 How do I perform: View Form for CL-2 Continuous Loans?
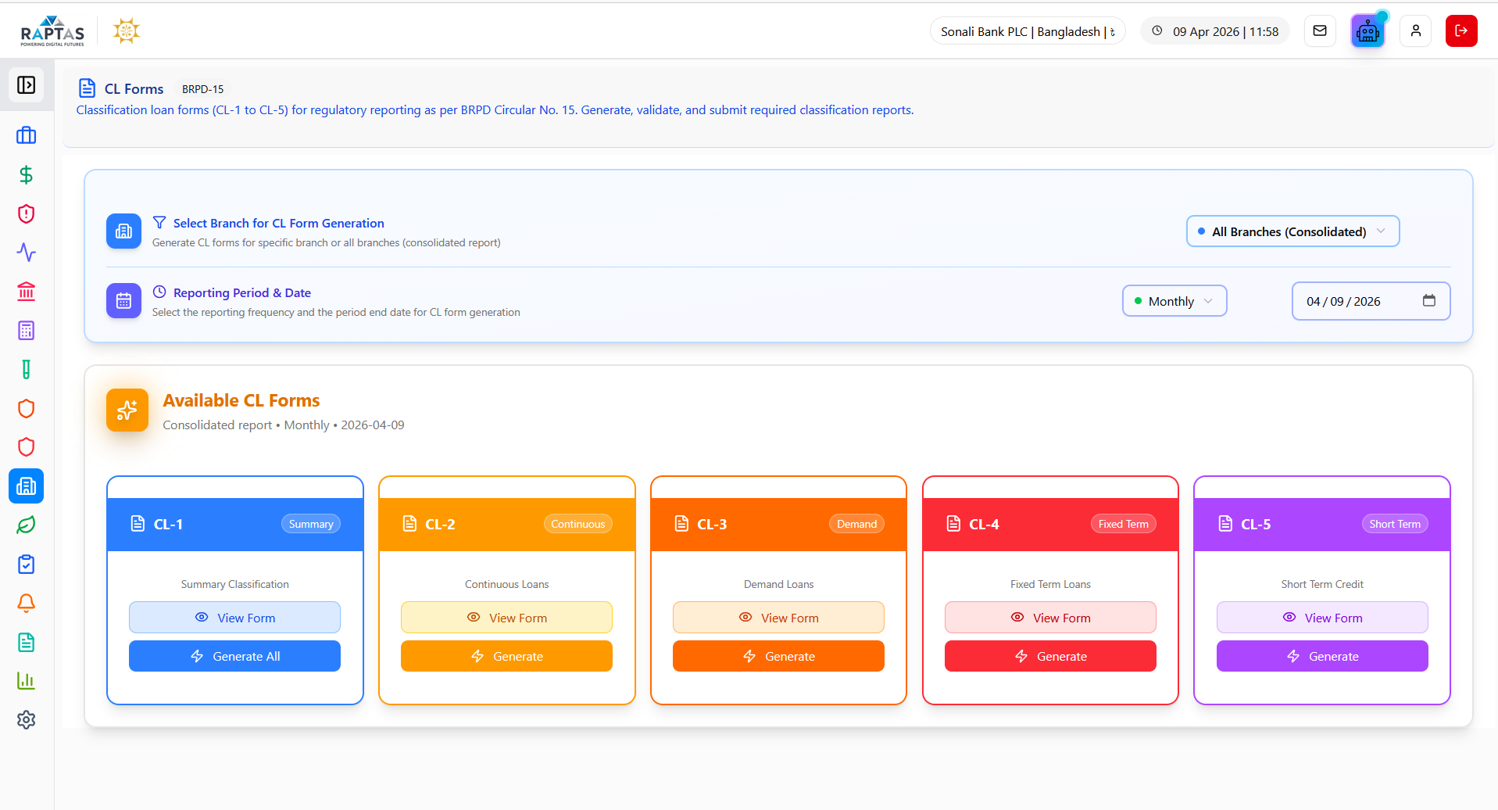(x=506, y=618)
